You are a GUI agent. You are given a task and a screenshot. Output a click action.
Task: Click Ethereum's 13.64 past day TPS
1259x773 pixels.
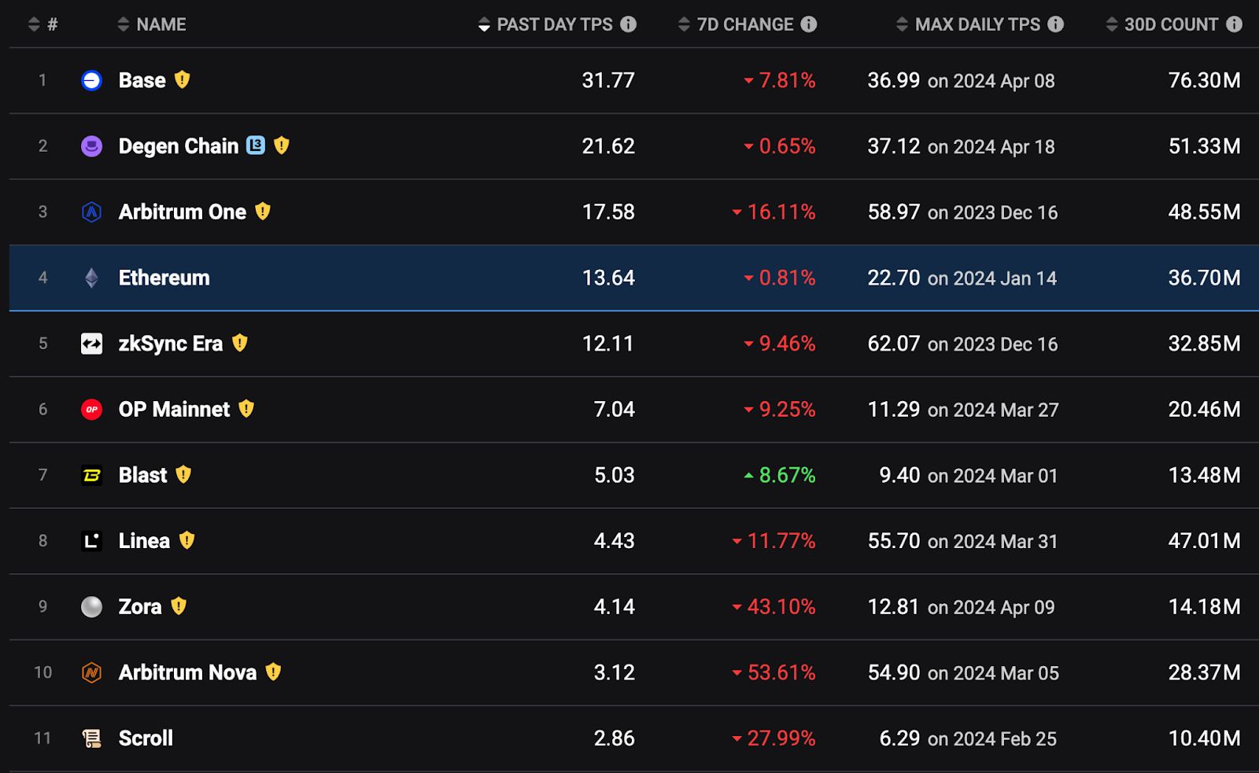pos(608,278)
